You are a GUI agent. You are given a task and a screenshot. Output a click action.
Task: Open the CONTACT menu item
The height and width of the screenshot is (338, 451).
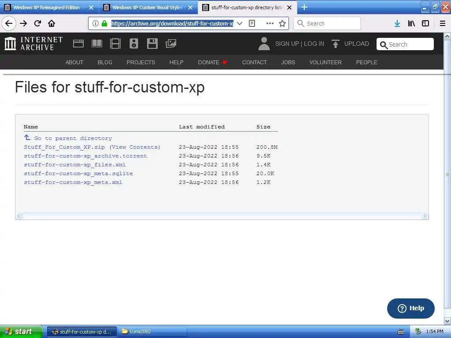(254, 62)
